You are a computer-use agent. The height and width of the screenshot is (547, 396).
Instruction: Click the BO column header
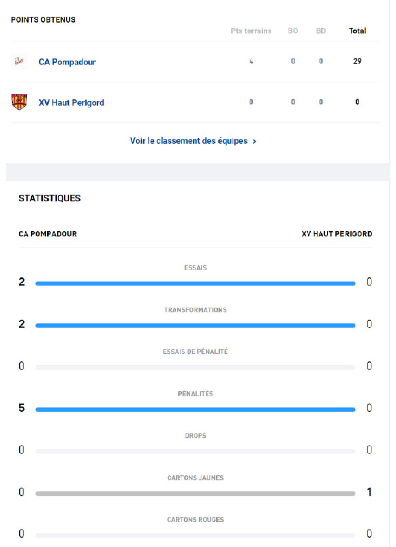click(x=293, y=31)
